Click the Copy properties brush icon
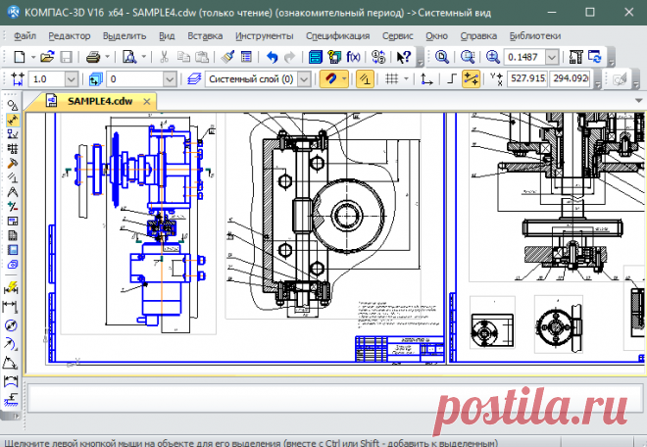 [x=226, y=57]
